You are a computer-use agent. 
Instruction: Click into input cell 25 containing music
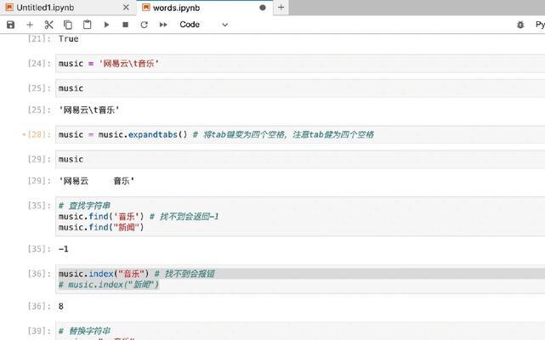pyautogui.click(x=300, y=88)
